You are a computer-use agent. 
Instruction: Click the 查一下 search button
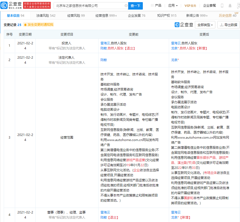pyautogui.click(x=135, y=6)
